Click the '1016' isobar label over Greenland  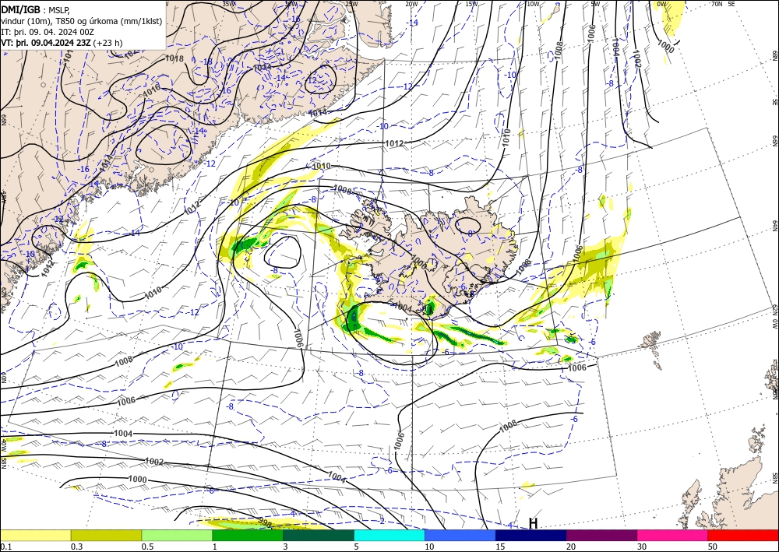click(x=152, y=90)
